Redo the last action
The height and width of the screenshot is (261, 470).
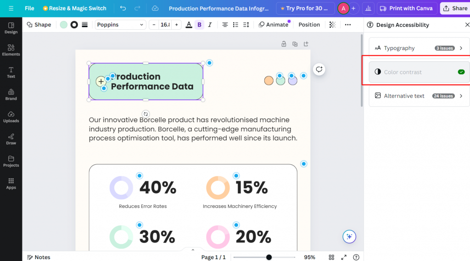[x=137, y=8]
